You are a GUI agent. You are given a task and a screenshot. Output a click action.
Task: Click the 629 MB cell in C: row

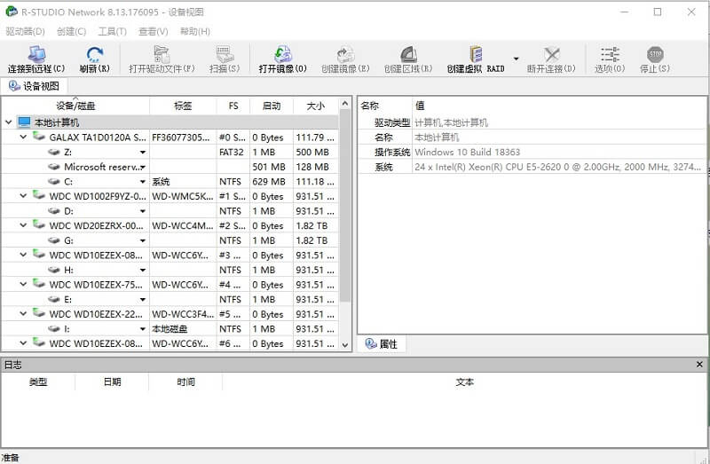272,182
